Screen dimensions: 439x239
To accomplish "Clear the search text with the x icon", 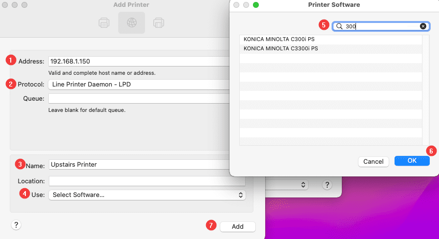I will [423, 26].
